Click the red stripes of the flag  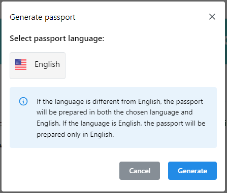click(x=21, y=67)
